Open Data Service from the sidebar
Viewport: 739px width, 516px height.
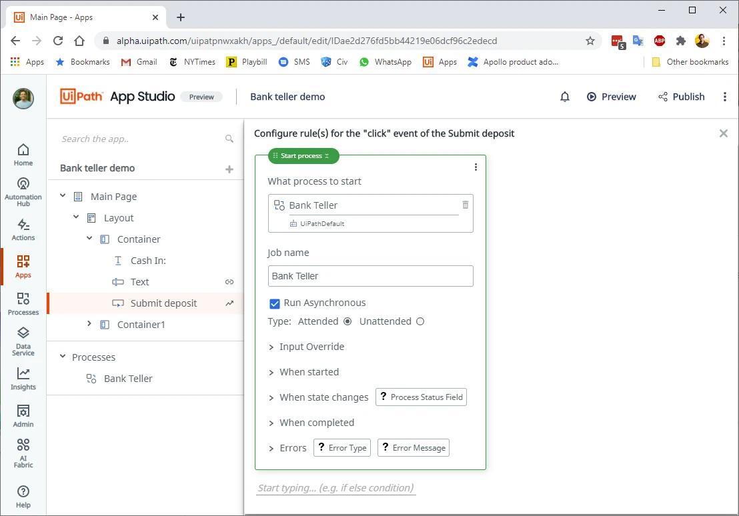pyautogui.click(x=23, y=341)
